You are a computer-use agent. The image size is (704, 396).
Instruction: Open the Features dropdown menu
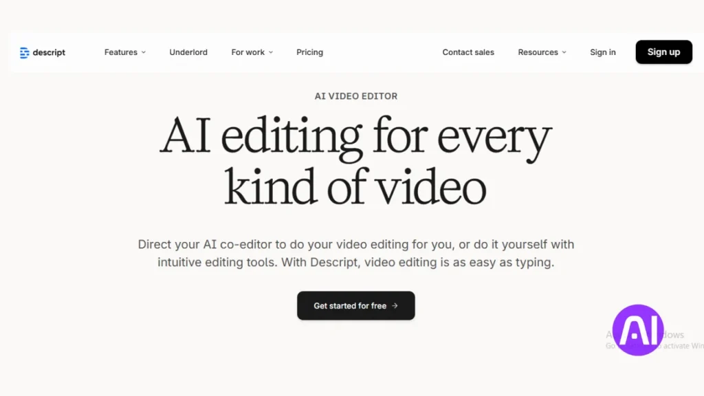pyautogui.click(x=120, y=52)
